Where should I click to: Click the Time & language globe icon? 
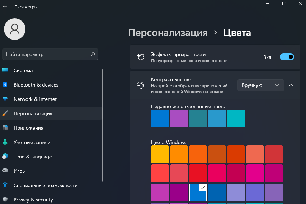[5, 156]
